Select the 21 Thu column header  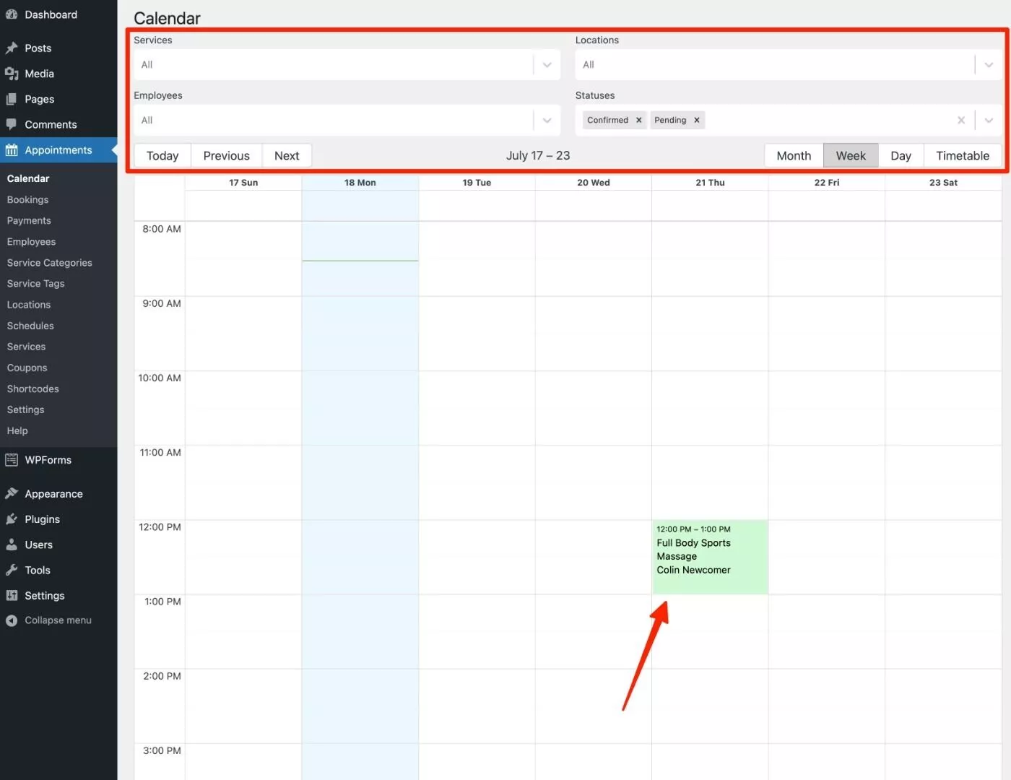tap(710, 183)
